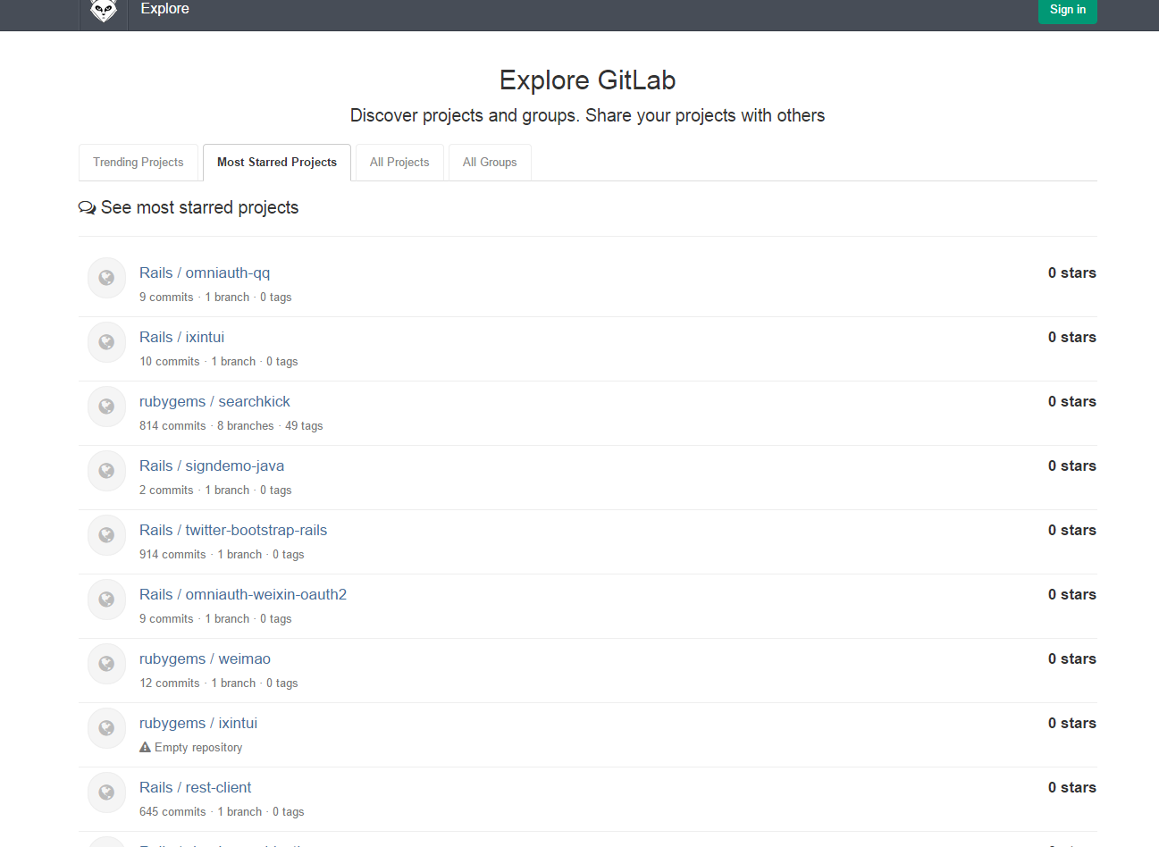
Task: Select the Most Starred Projects tab
Action: [x=277, y=163]
